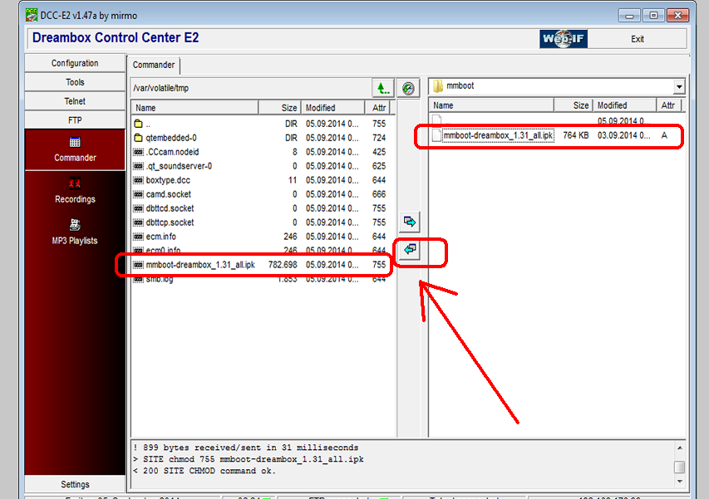Click the qtembedded-0 folder icon

[x=138, y=138]
